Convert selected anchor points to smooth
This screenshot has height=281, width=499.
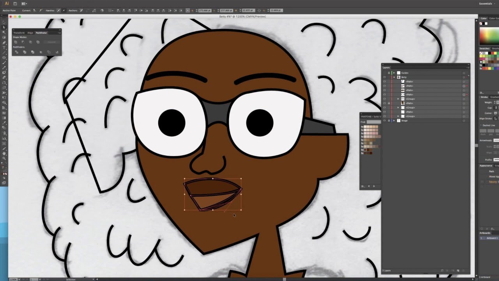41,11
